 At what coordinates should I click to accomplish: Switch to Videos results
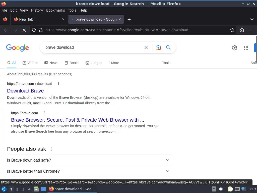[30, 63]
